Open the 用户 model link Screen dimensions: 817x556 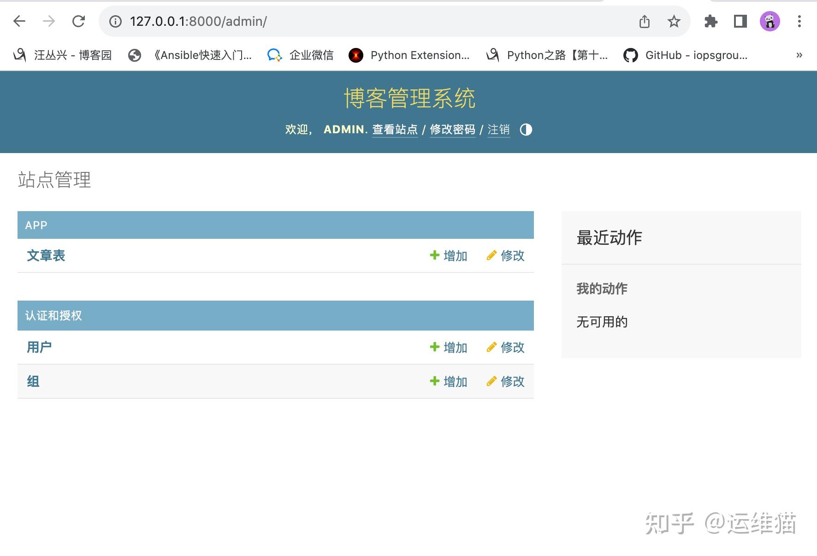pos(39,347)
